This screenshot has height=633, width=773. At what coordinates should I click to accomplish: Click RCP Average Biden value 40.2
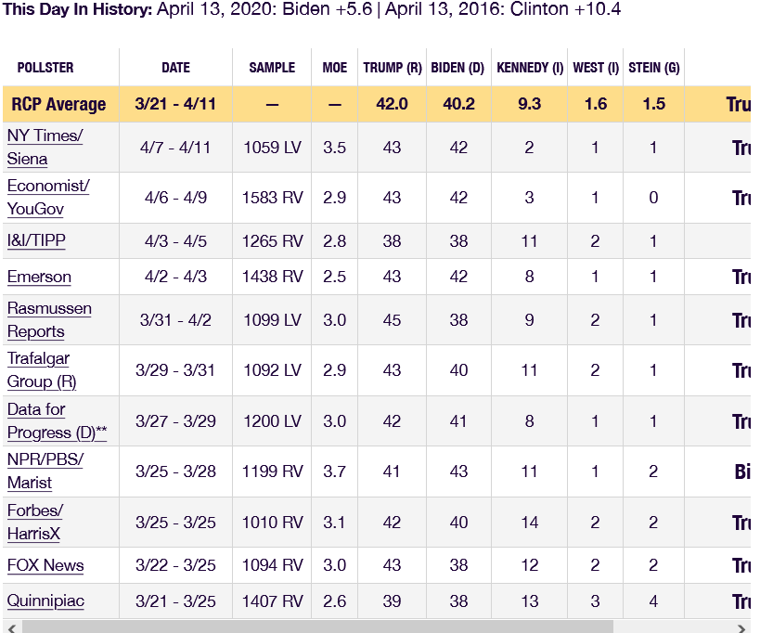[x=458, y=104]
